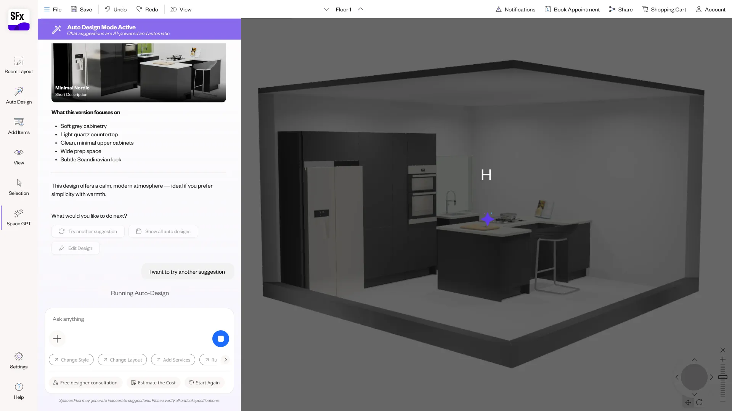Rotate camera up with the chevron
The height and width of the screenshot is (411, 732).
[694, 360]
